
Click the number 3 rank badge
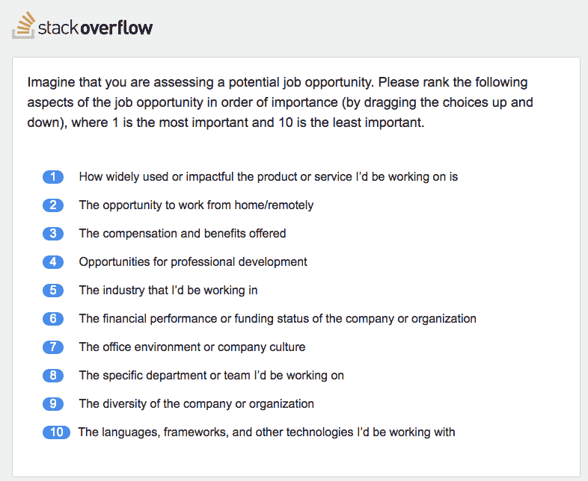click(53, 234)
